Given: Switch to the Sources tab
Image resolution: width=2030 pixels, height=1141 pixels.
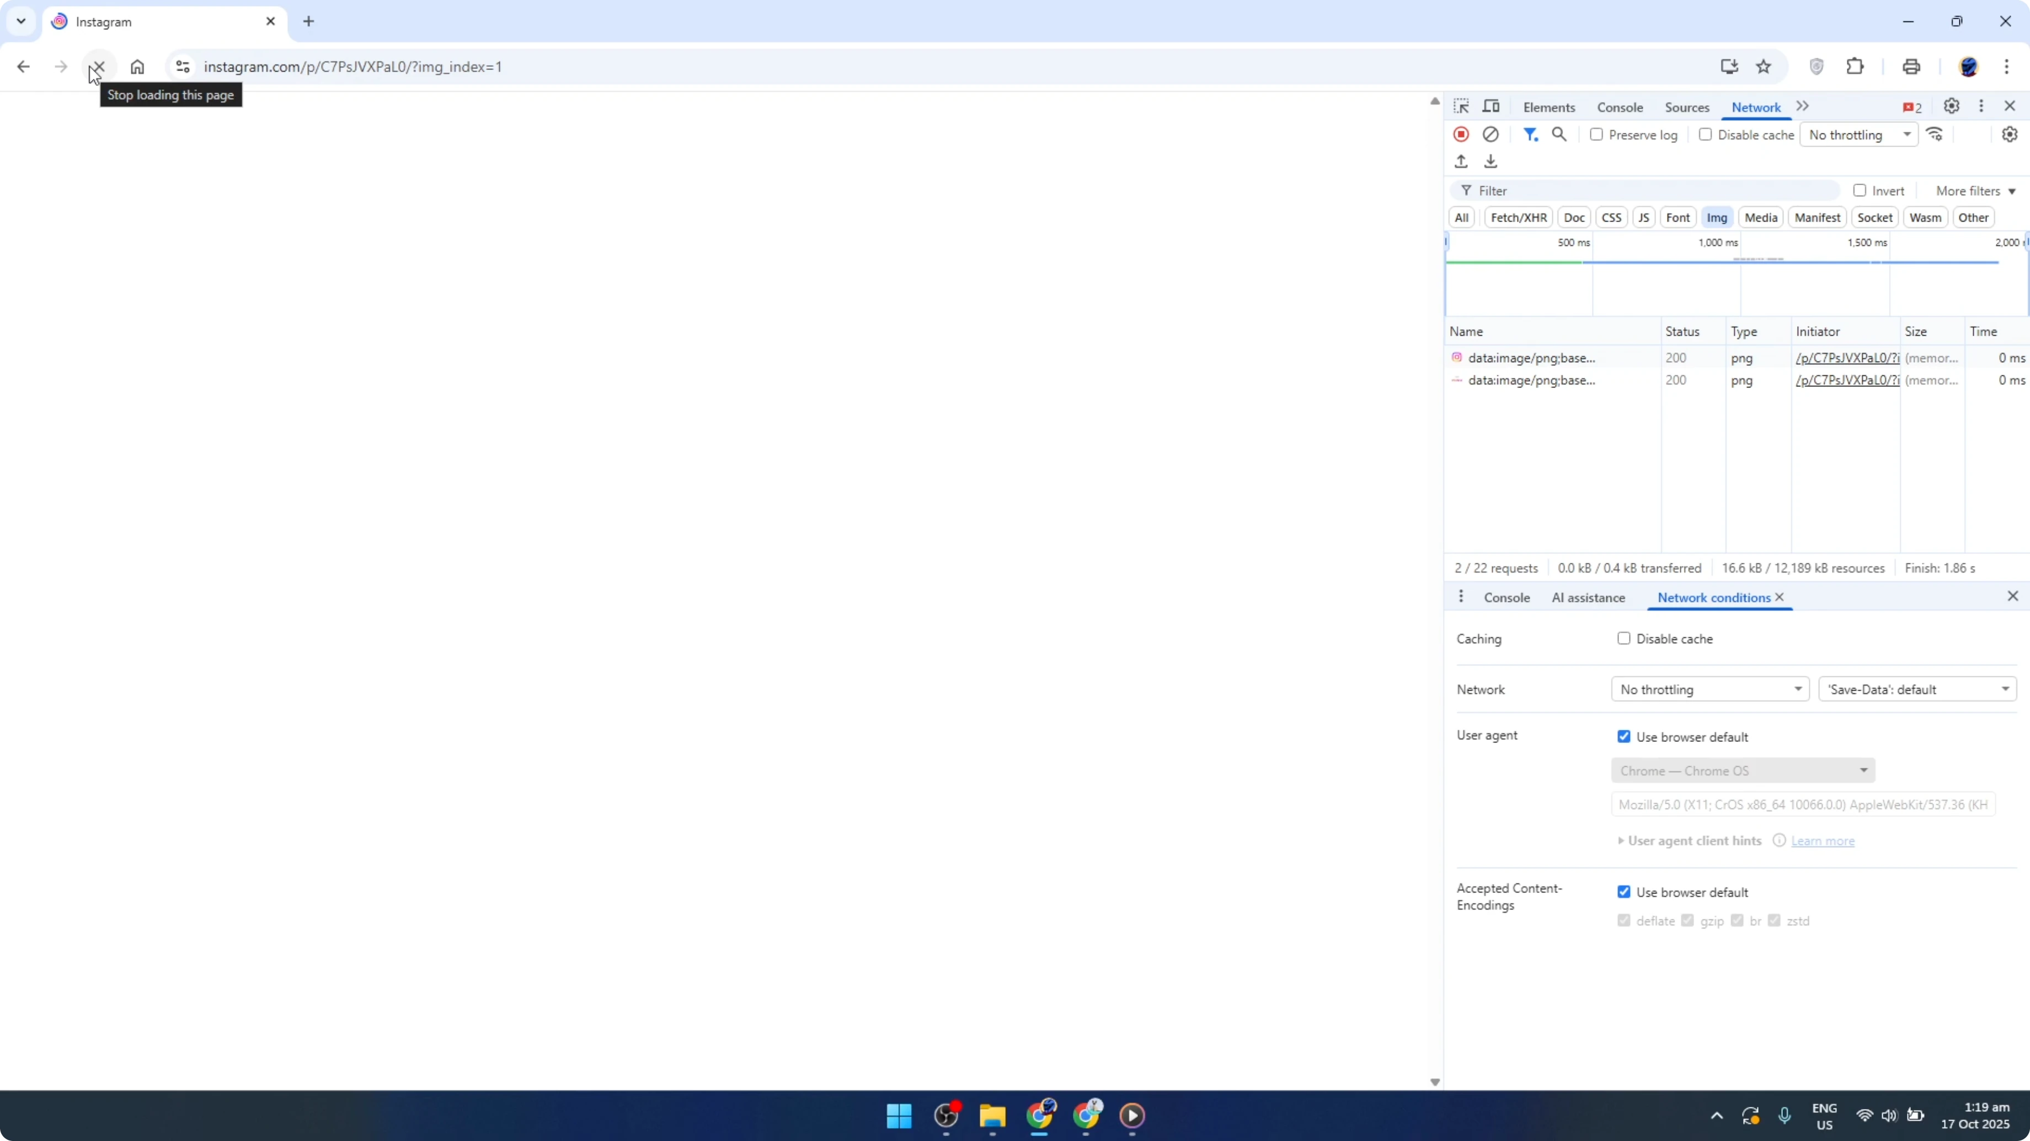Looking at the screenshot, I should point(1686,106).
